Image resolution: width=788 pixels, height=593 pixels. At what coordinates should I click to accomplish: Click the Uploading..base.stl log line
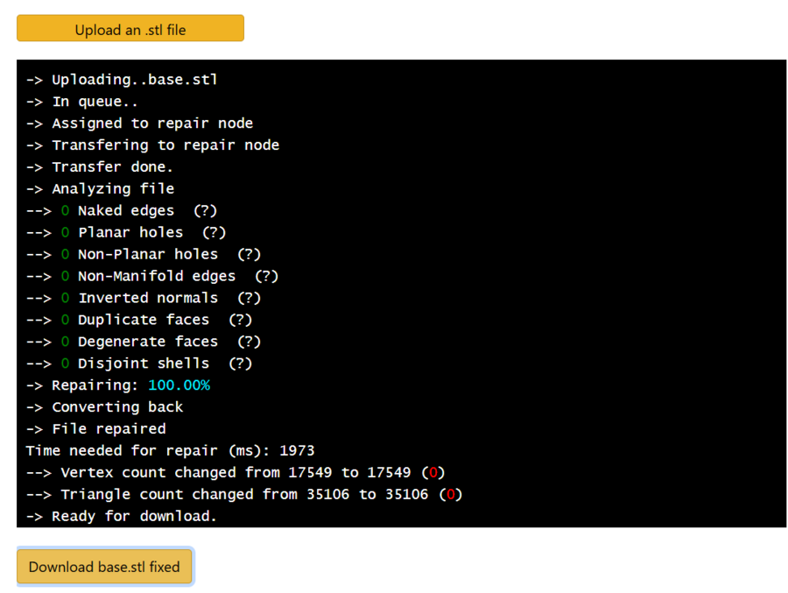coord(122,80)
